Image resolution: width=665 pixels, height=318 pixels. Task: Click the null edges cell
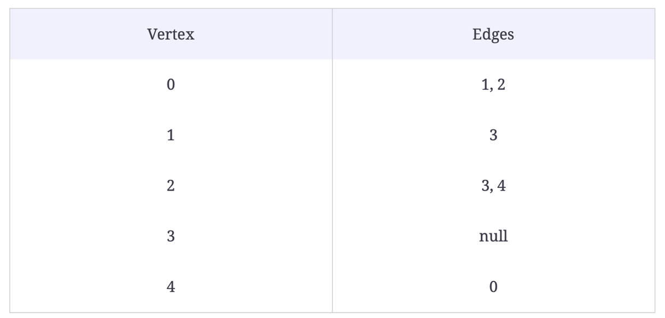point(493,236)
